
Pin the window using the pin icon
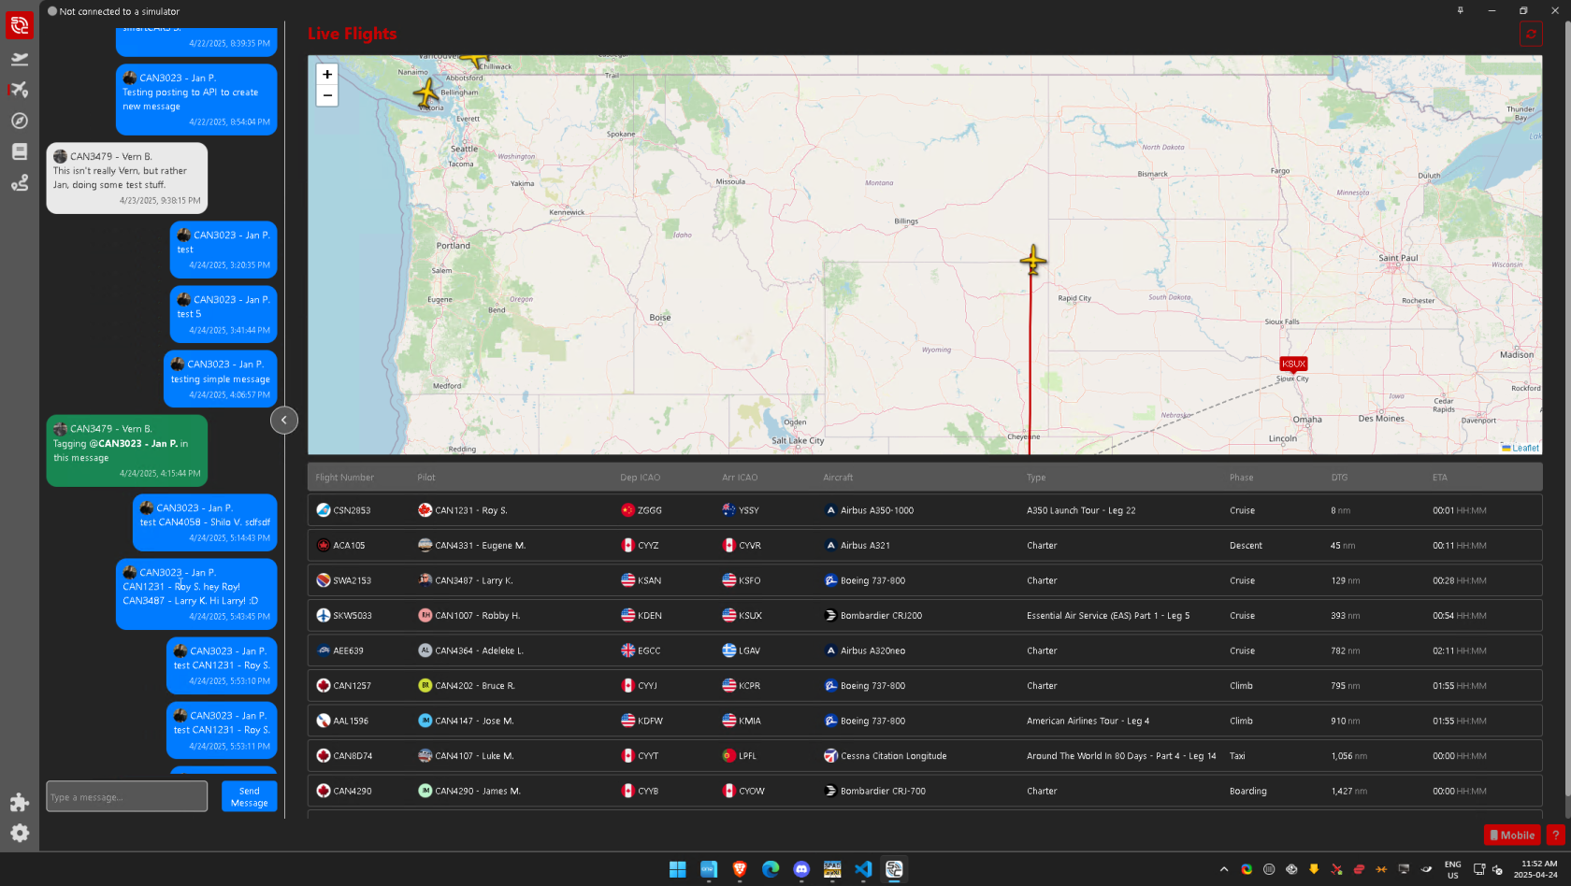[1460, 10]
